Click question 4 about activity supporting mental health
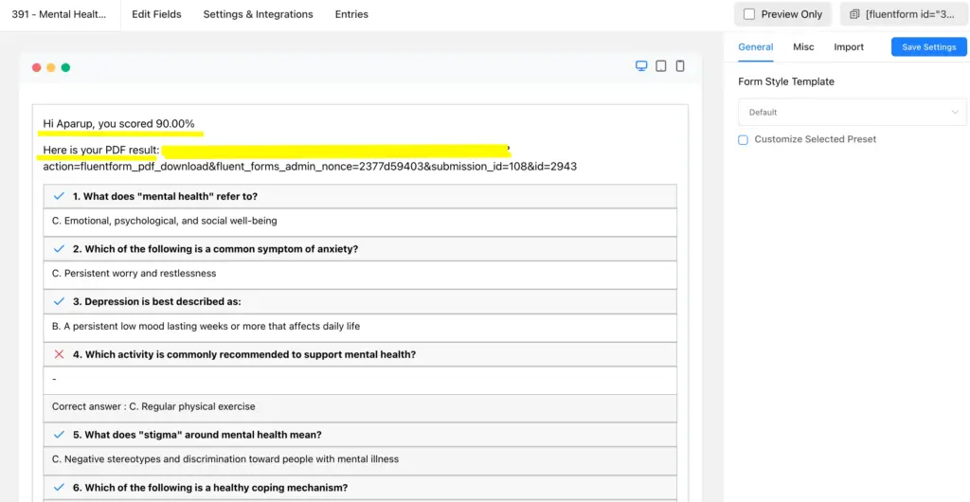 tap(244, 354)
